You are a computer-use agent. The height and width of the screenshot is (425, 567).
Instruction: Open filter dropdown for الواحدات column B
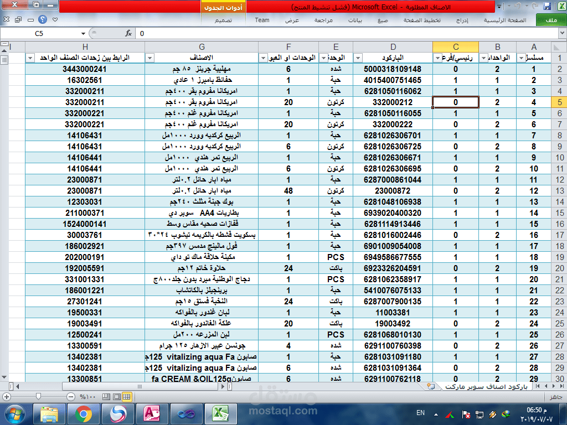pos(483,58)
